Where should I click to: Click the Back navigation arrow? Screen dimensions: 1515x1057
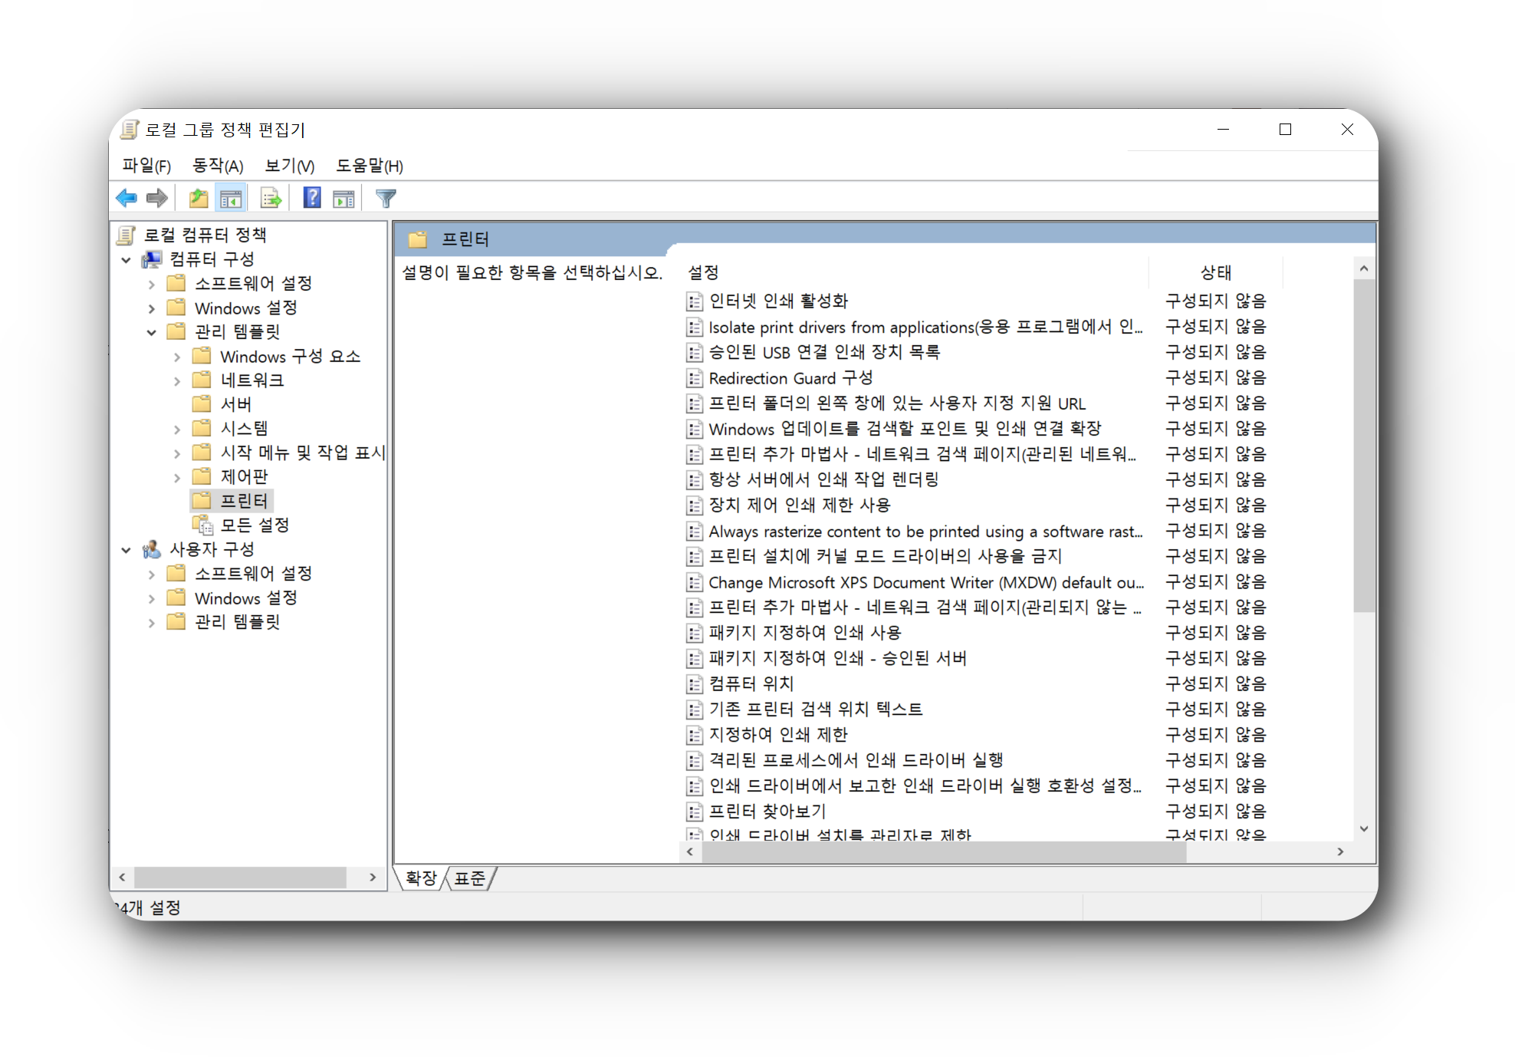point(127,197)
